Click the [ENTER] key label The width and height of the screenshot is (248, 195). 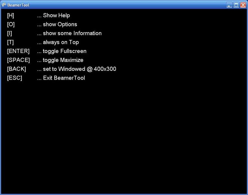[18, 51]
